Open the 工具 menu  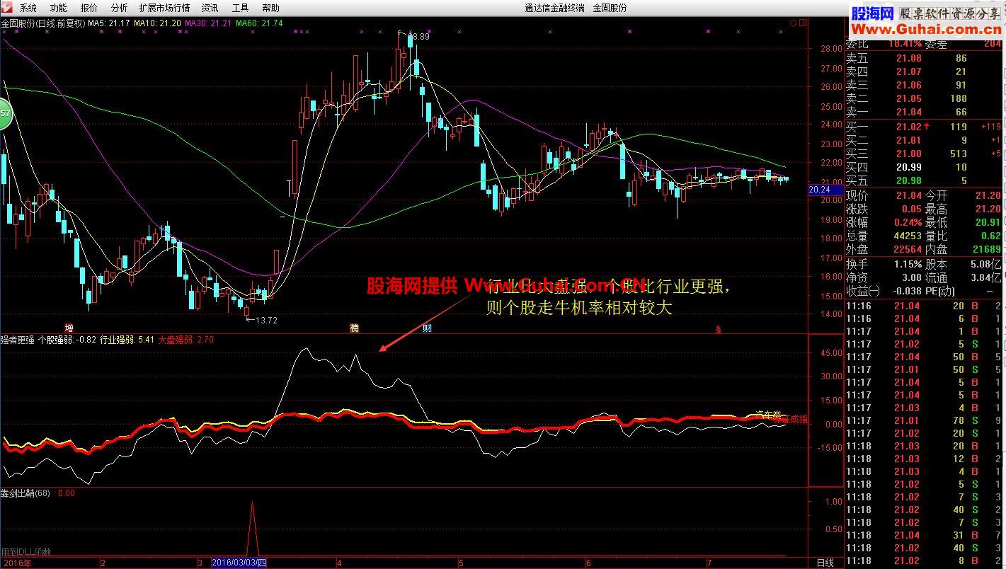click(241, 8)
